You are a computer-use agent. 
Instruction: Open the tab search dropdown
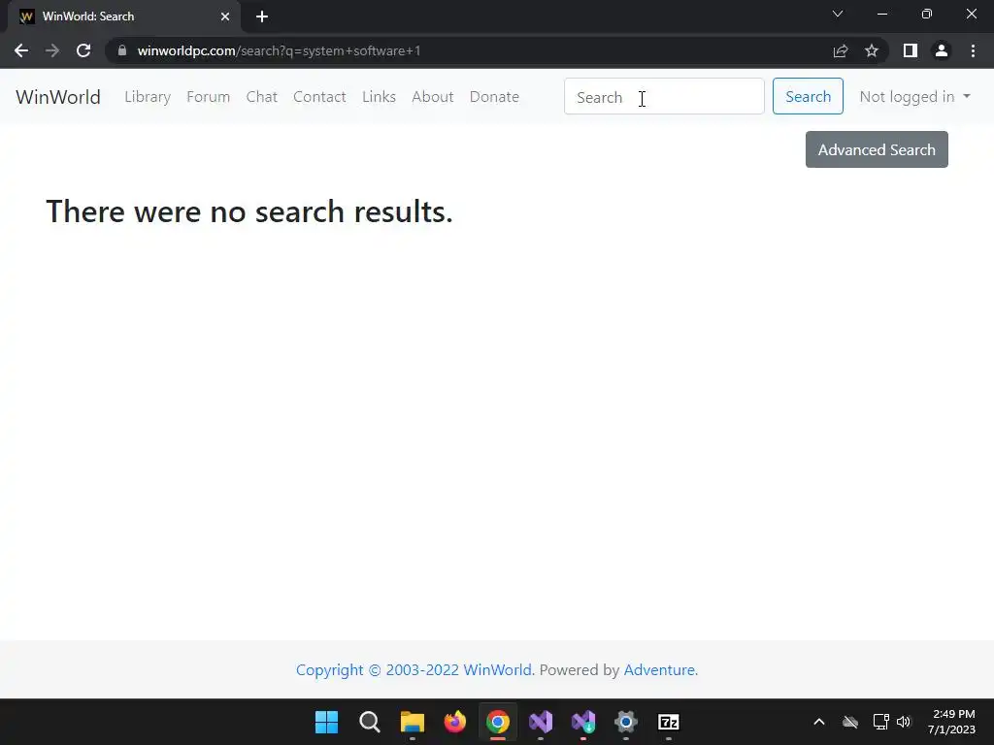pyautogui.click(x=838, y=14)
